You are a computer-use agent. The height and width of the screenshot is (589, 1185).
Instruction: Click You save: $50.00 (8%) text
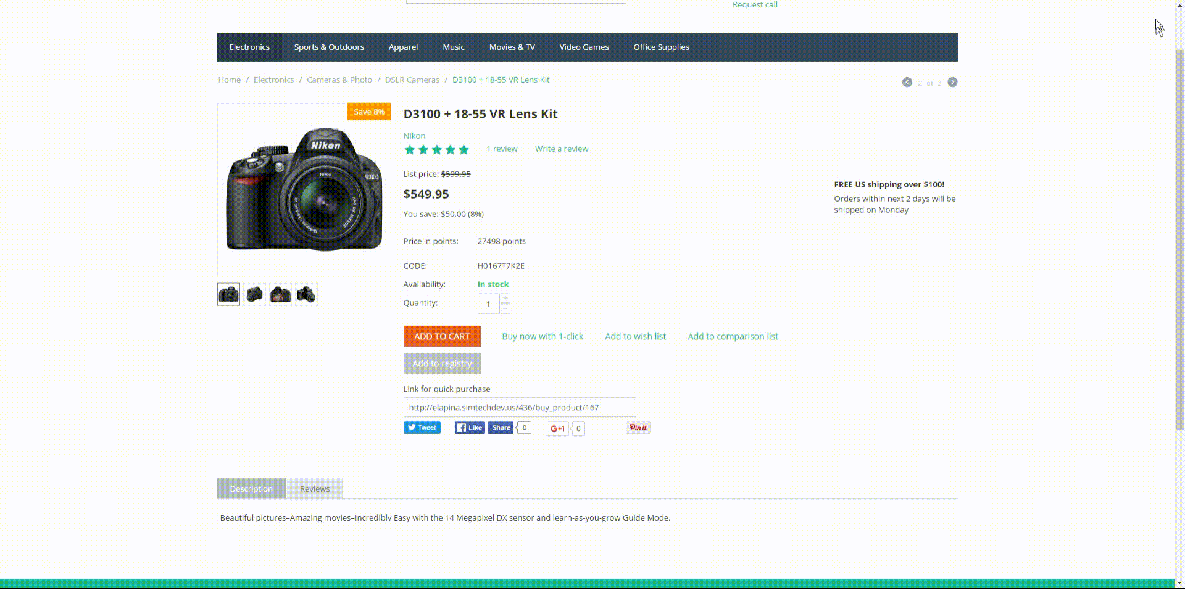click(444, 214)
